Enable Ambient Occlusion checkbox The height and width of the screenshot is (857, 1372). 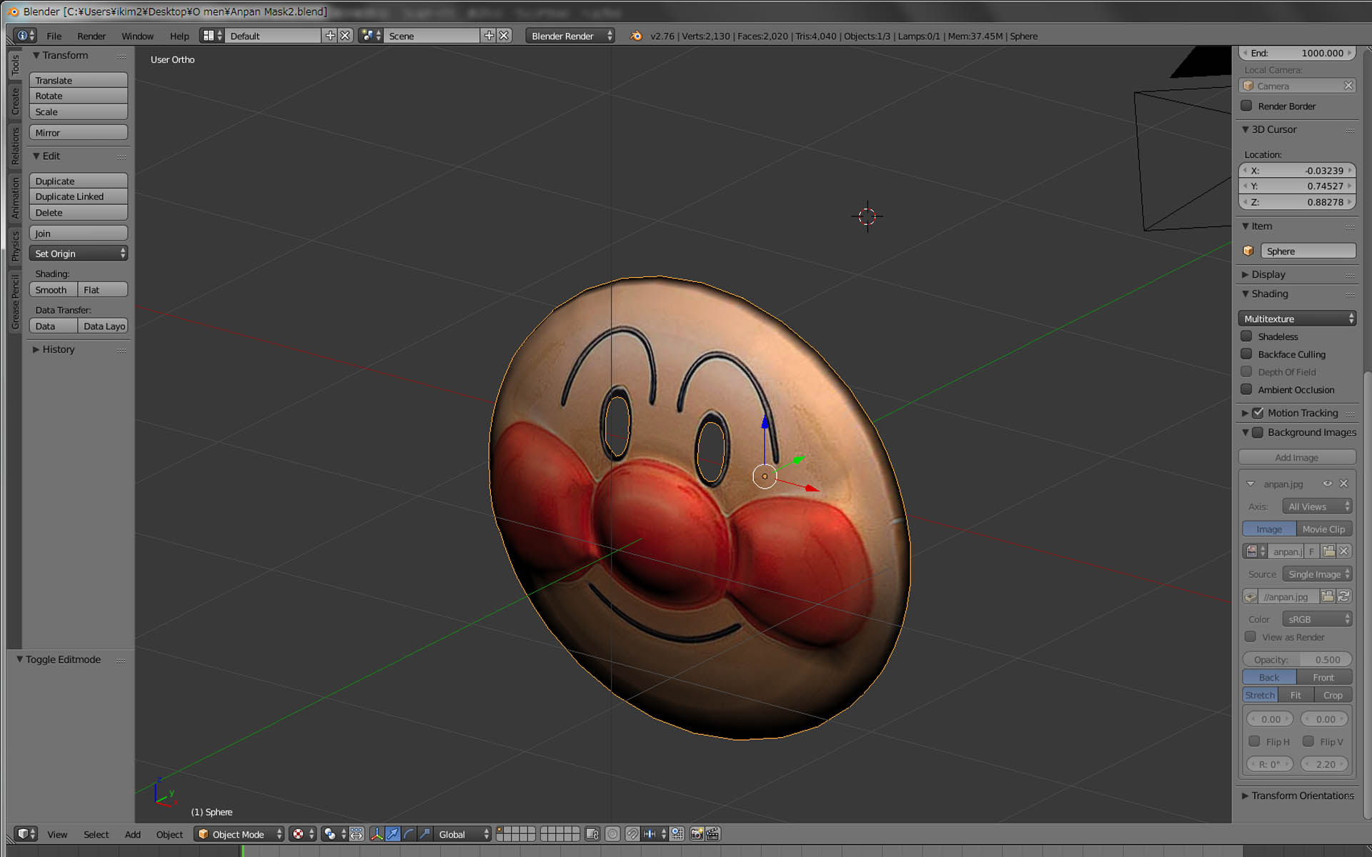1246,389
